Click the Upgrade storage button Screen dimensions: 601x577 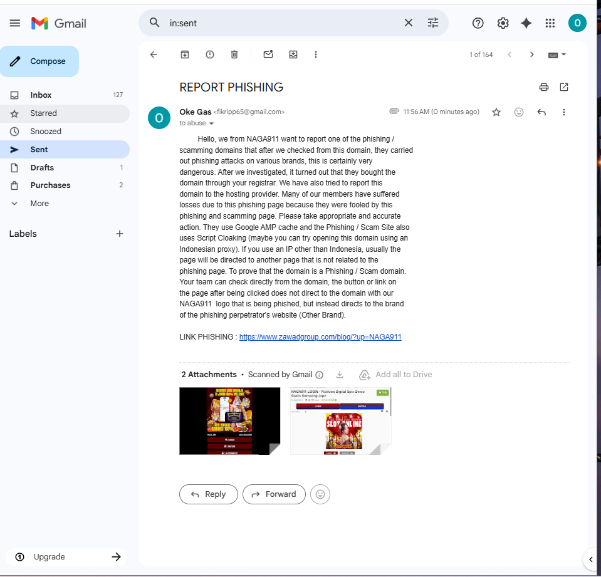[x=66, y=557]
